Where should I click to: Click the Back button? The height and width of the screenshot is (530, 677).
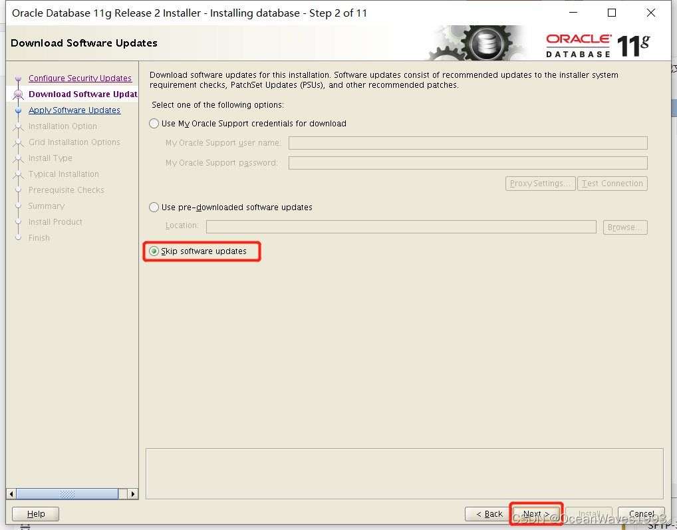pos(489,513)
